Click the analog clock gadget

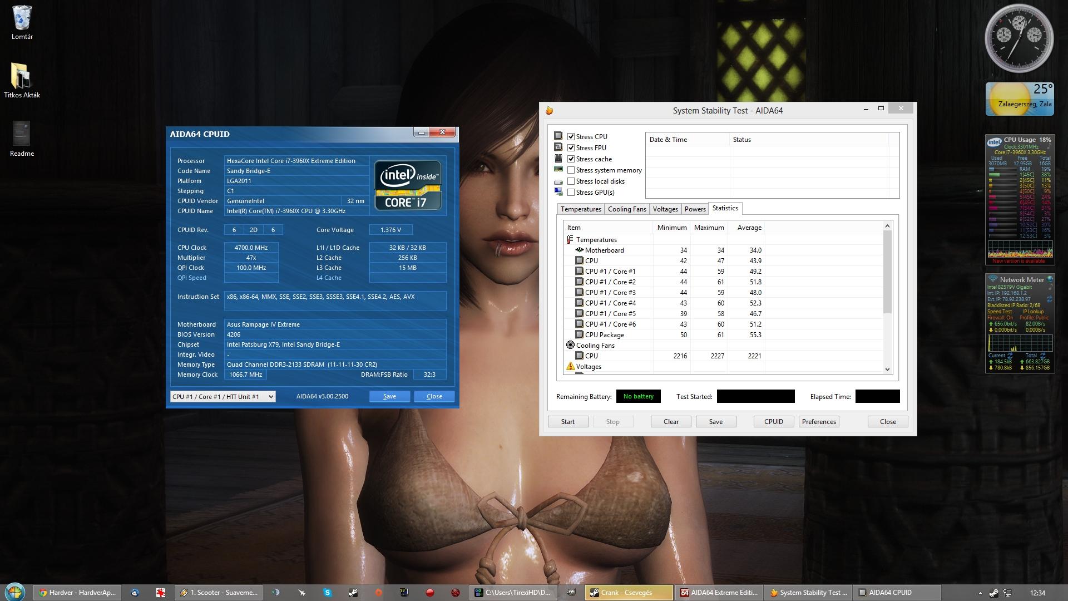(x=1019, y=37)
